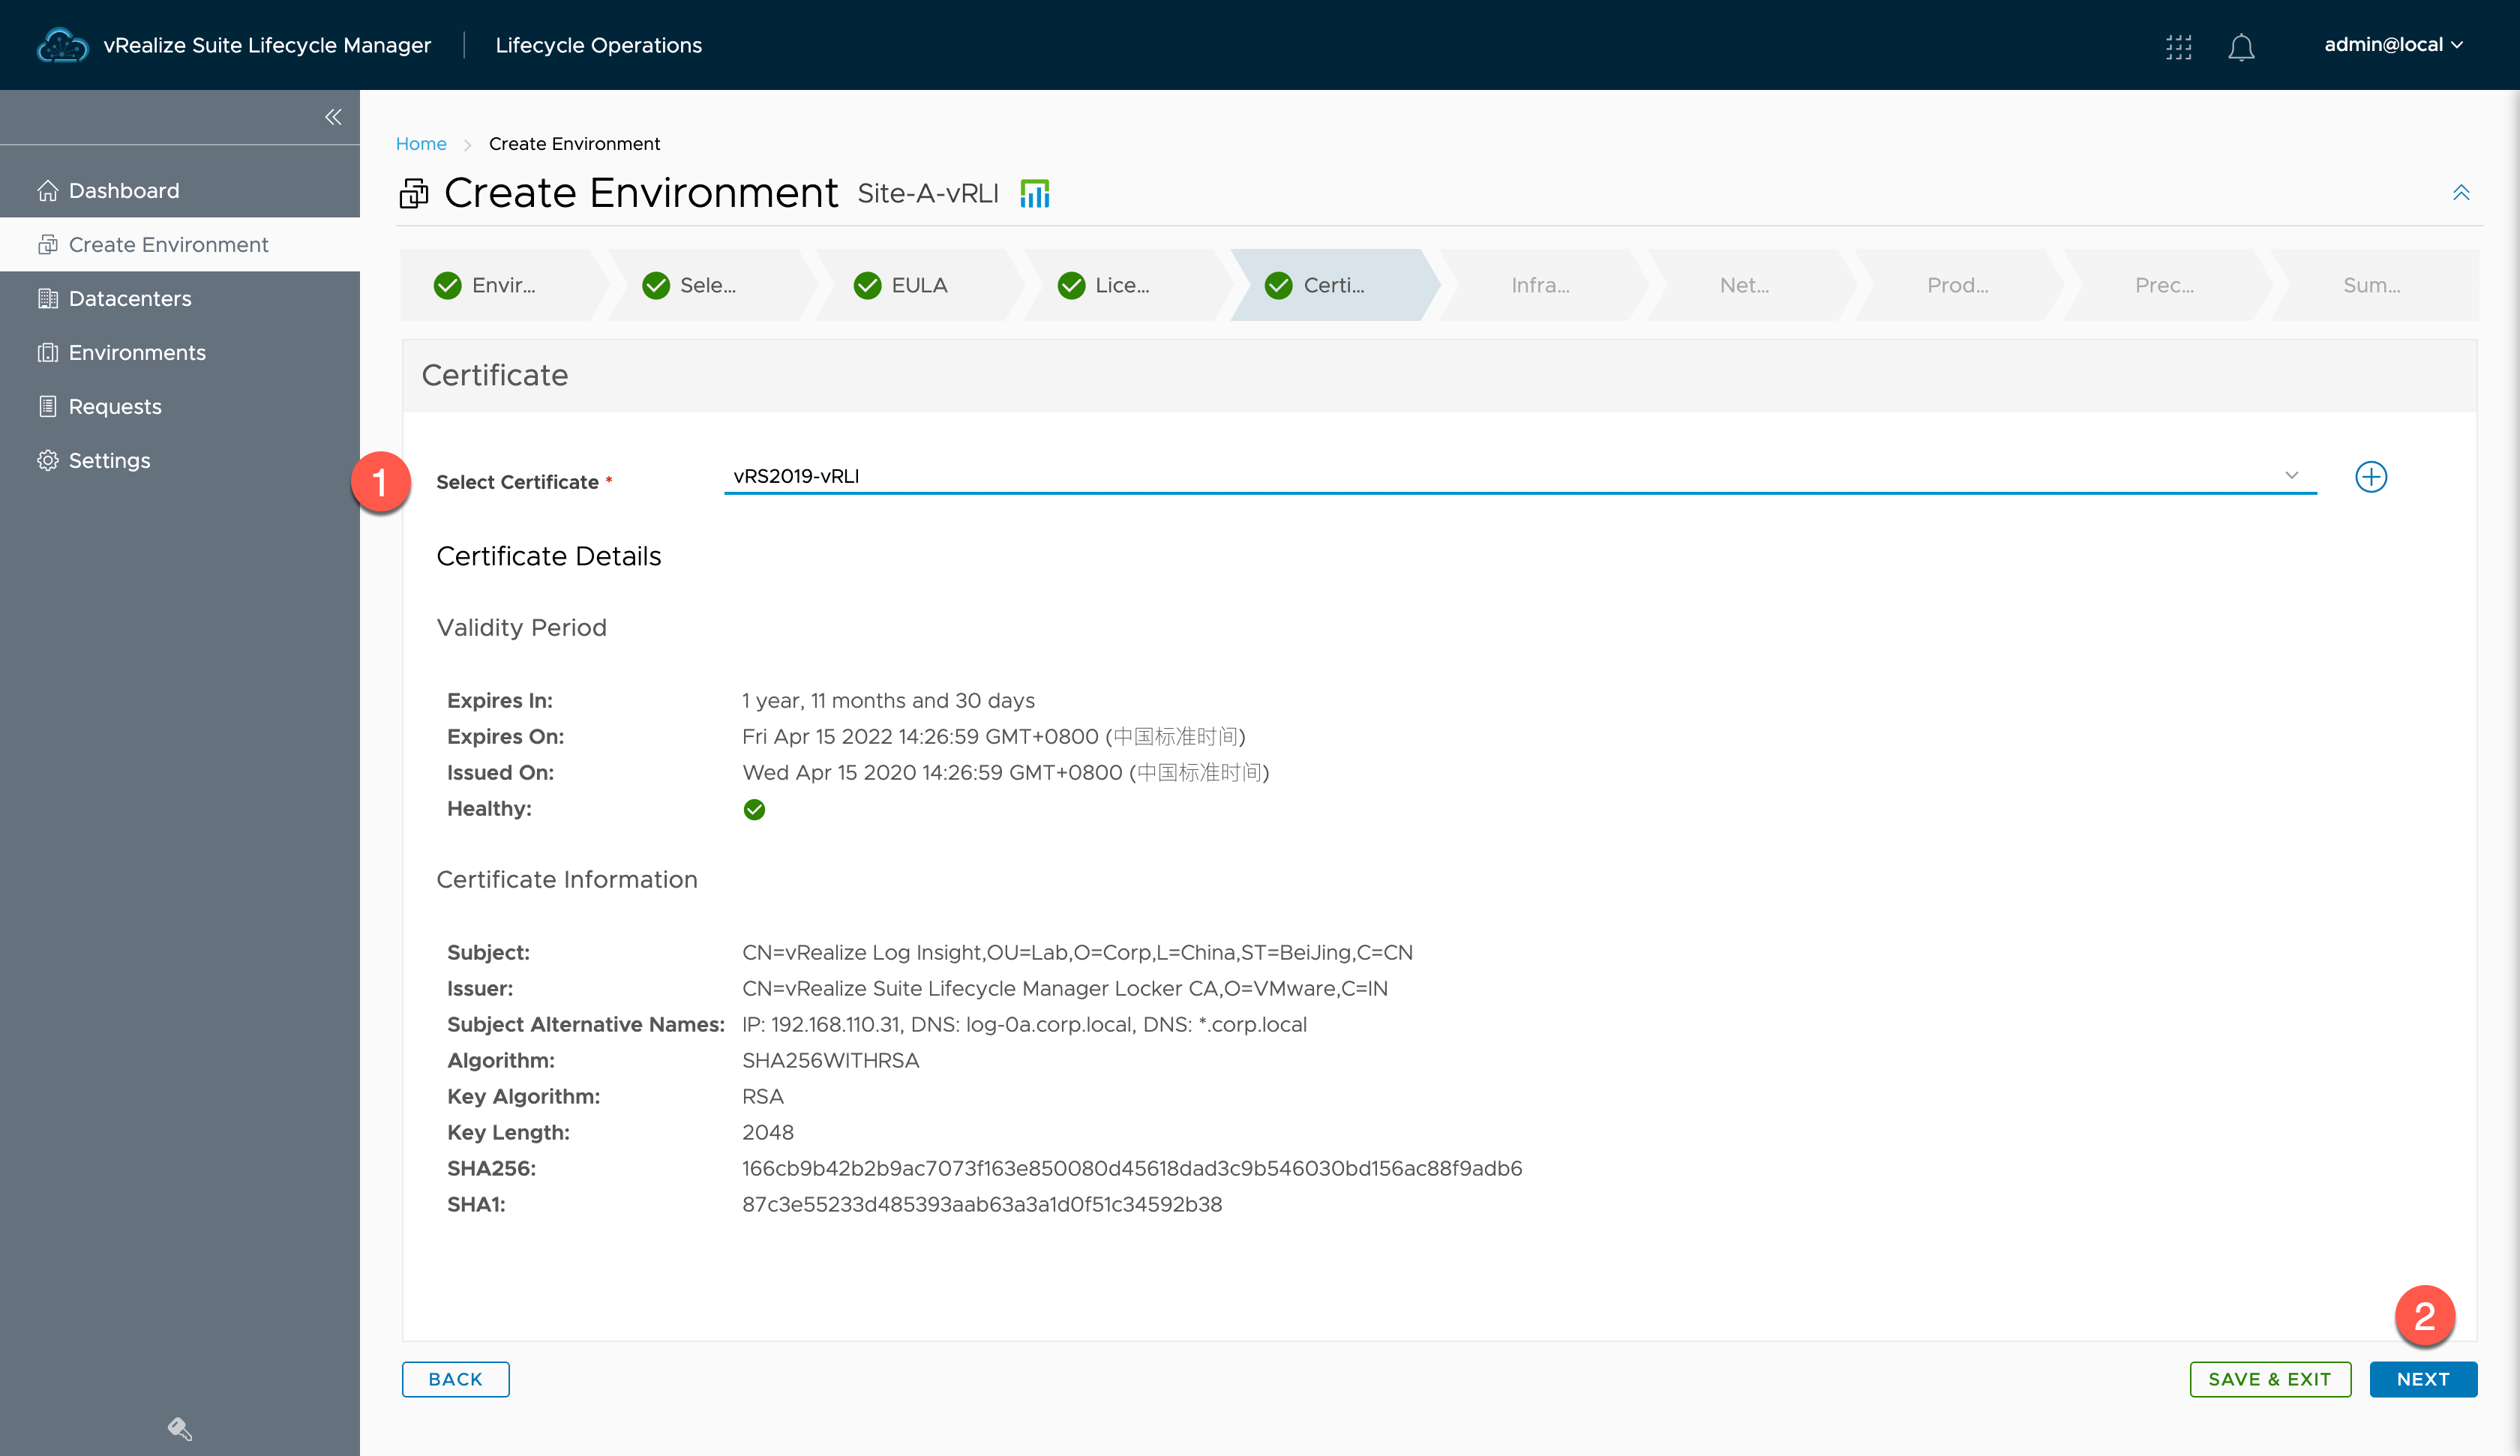Viewport: 2520px width, 1456px height.
Task: Open the notifications bell
Action: click(2241, 46)
